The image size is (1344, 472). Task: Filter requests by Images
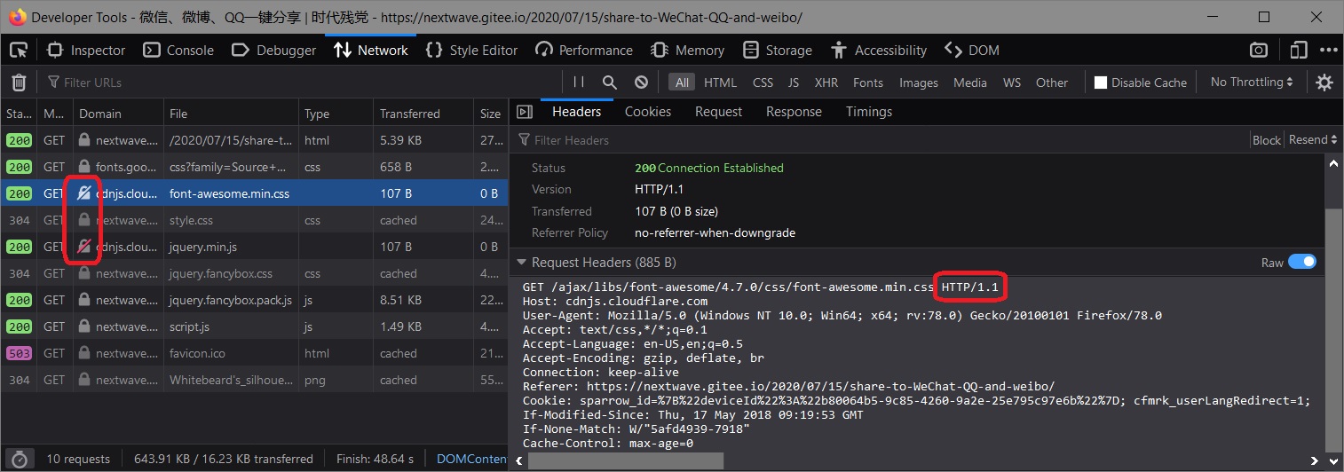[919, 83]
